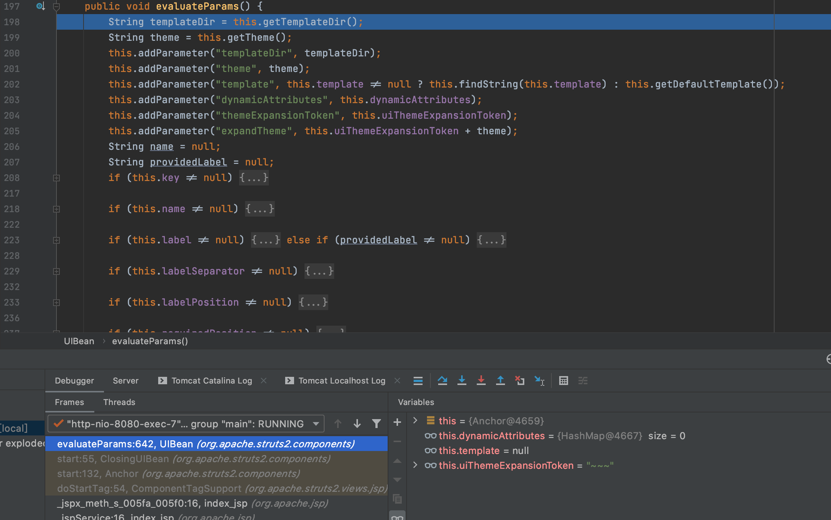This screenshot has height=520, width=831.
Task: Expand the folded block at line 229
Action: (x=56, y=271)
